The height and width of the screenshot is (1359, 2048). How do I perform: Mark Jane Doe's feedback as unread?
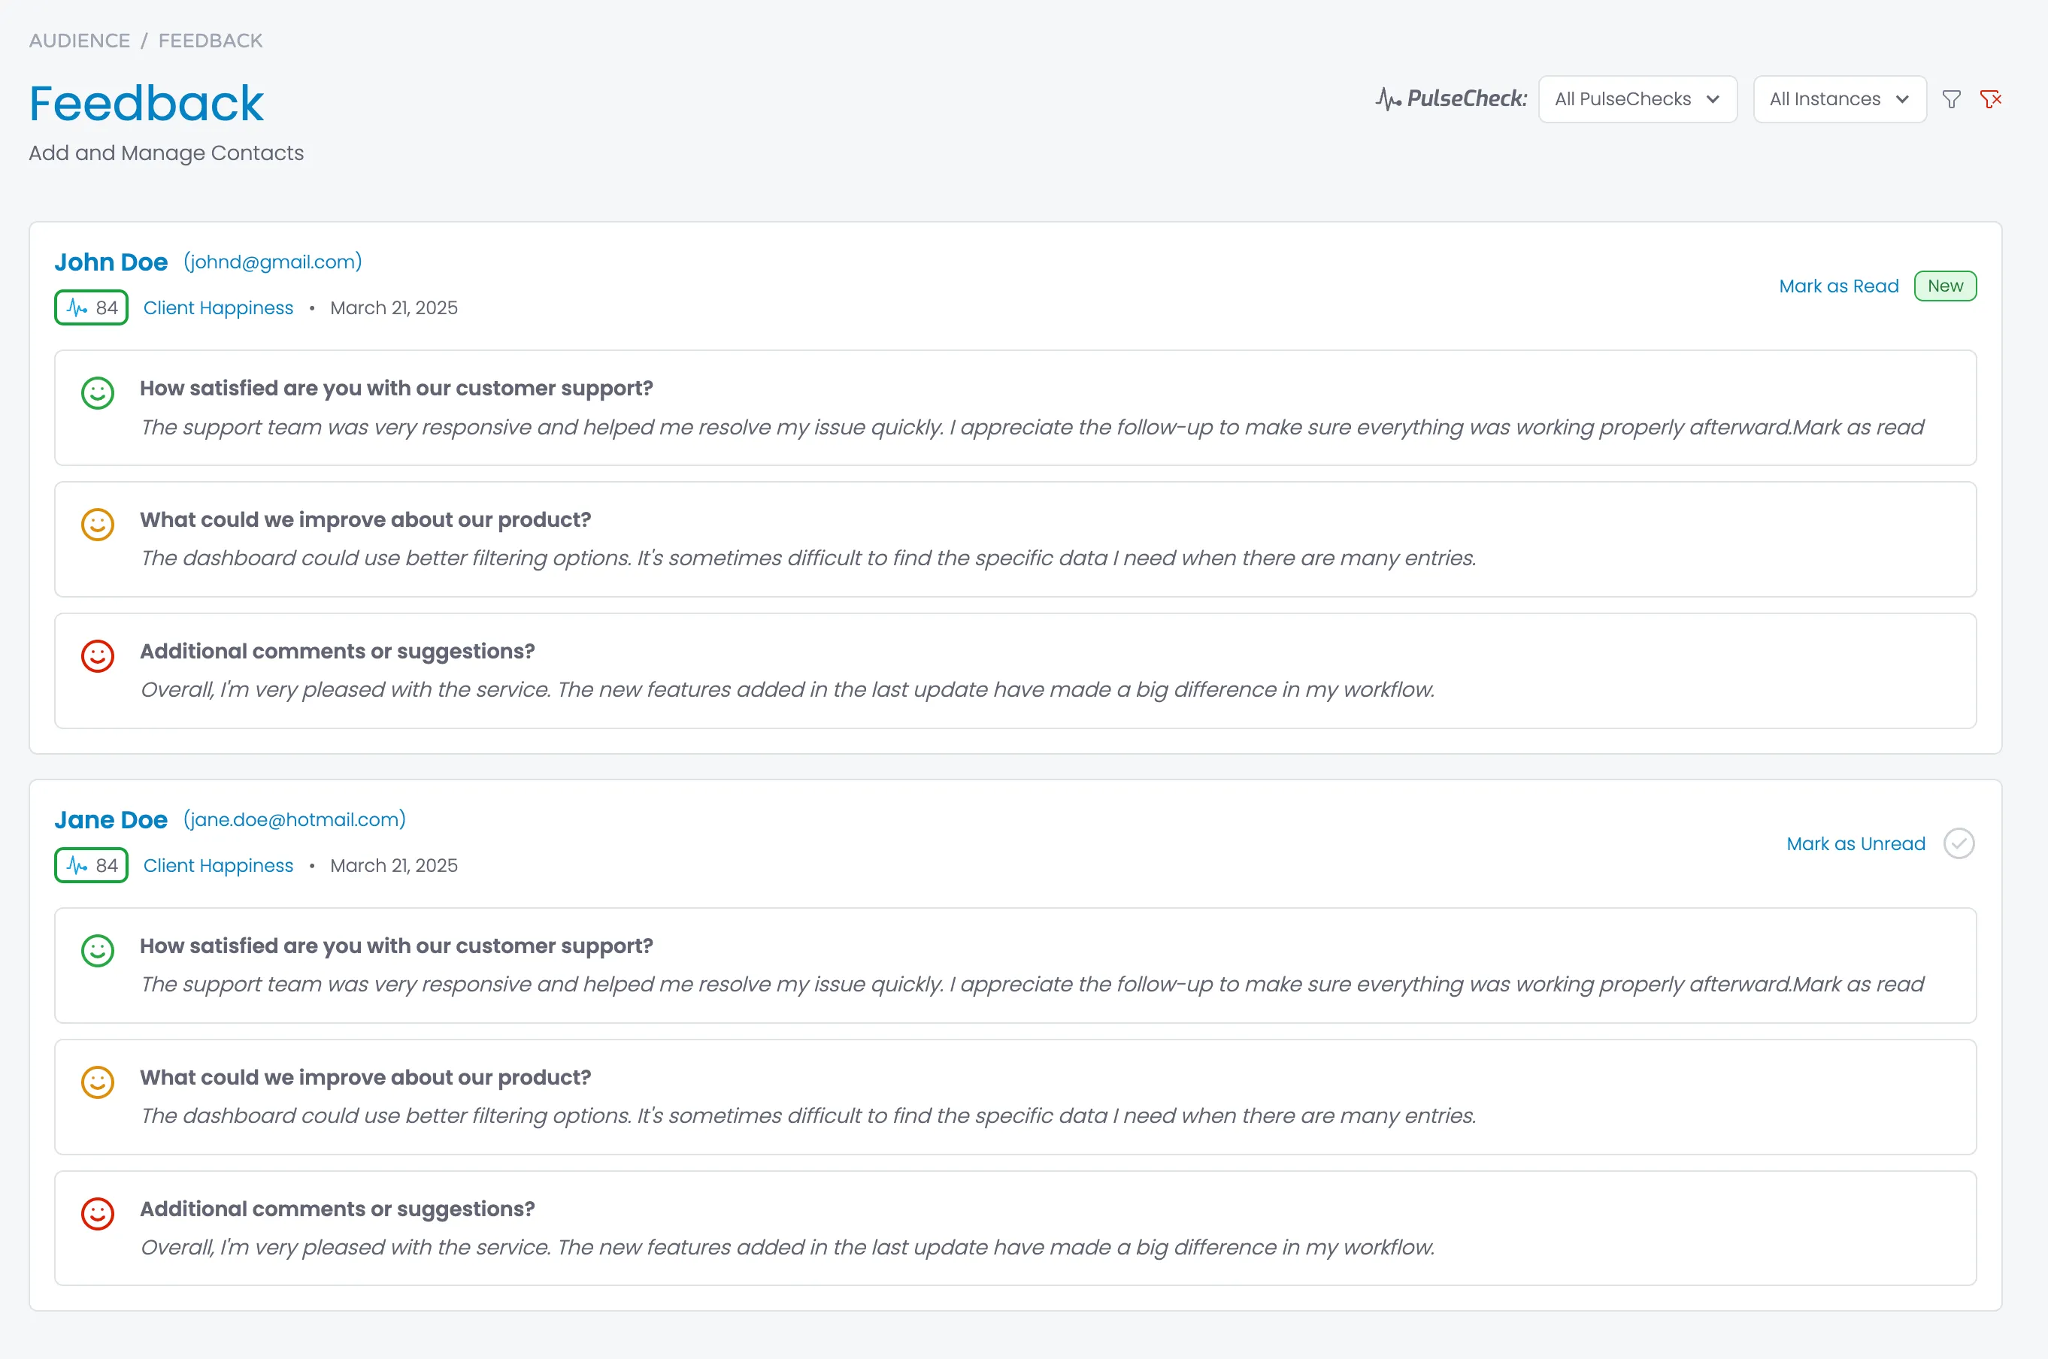pyautogui.click(x=1856, y=843)
